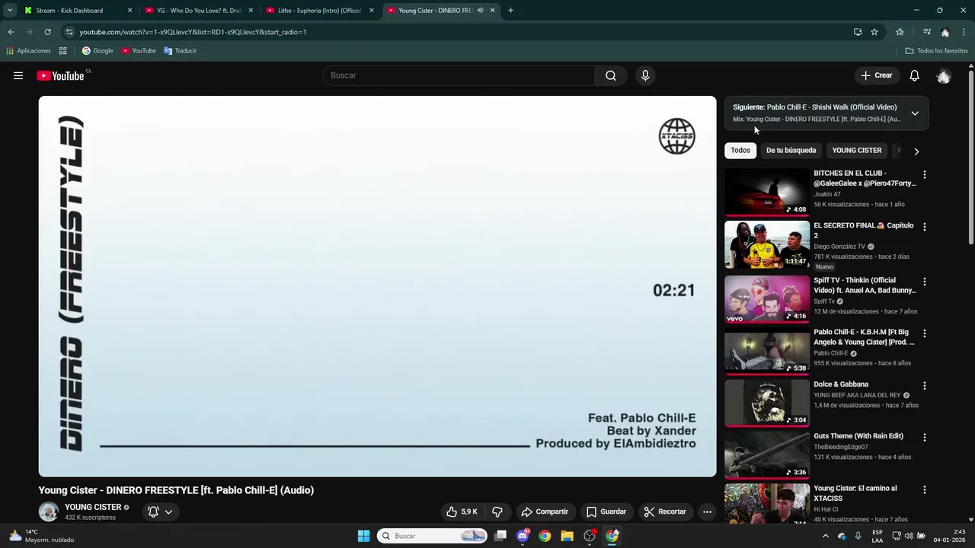Image resolution: width=975 pixels, height=548 pixels.
Task: Open the Young Cister channel avatar
Action: [x=49, y=511]
